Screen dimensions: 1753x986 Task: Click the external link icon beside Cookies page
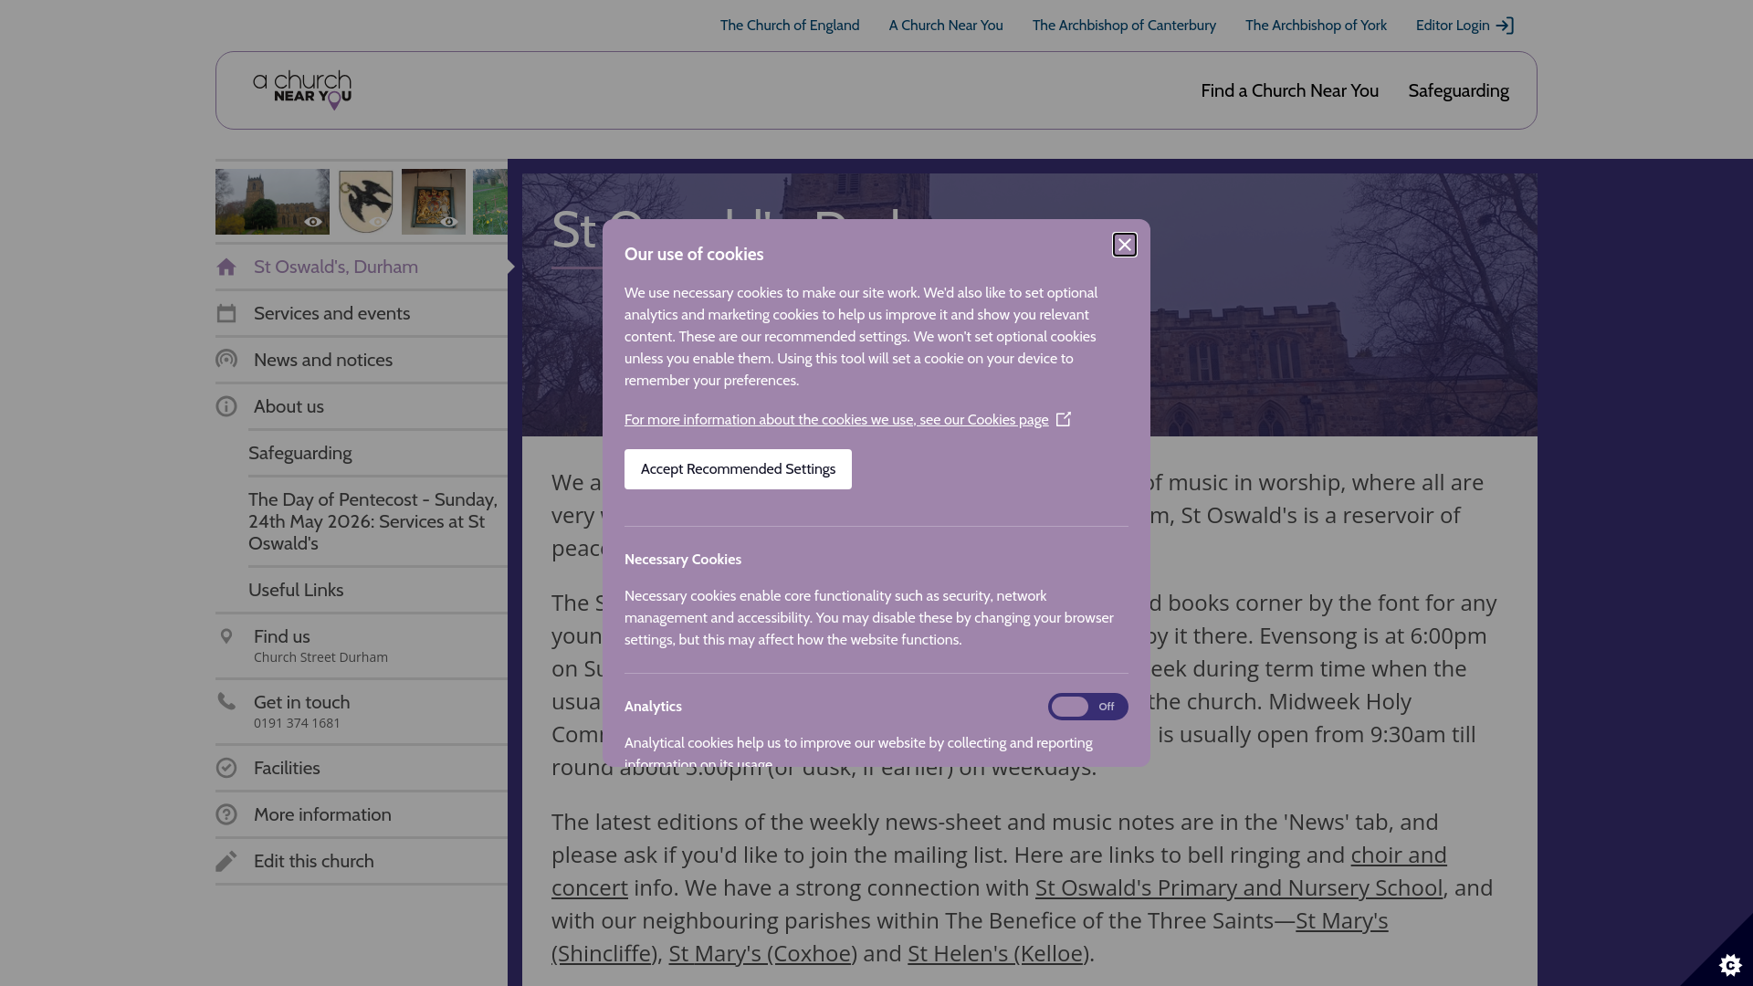(x=1064, y=419)
